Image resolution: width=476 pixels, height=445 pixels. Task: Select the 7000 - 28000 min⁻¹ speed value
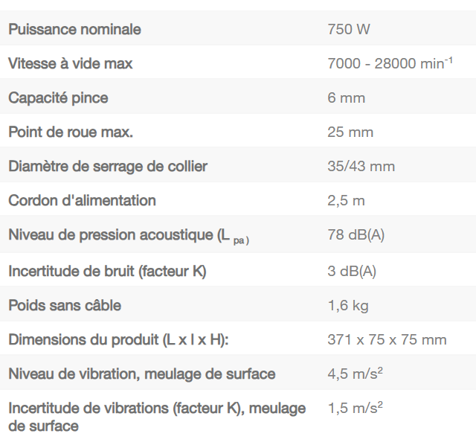pos(390,64)
